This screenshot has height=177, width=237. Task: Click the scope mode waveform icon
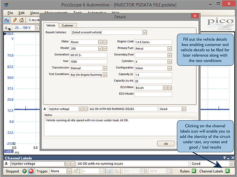click(x=7, y=20)
